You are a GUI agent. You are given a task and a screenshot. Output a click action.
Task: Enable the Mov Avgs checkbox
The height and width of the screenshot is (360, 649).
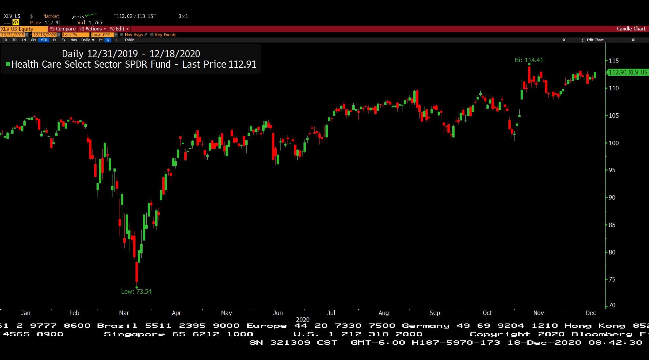pyautogui.click(x=122, y=35)
